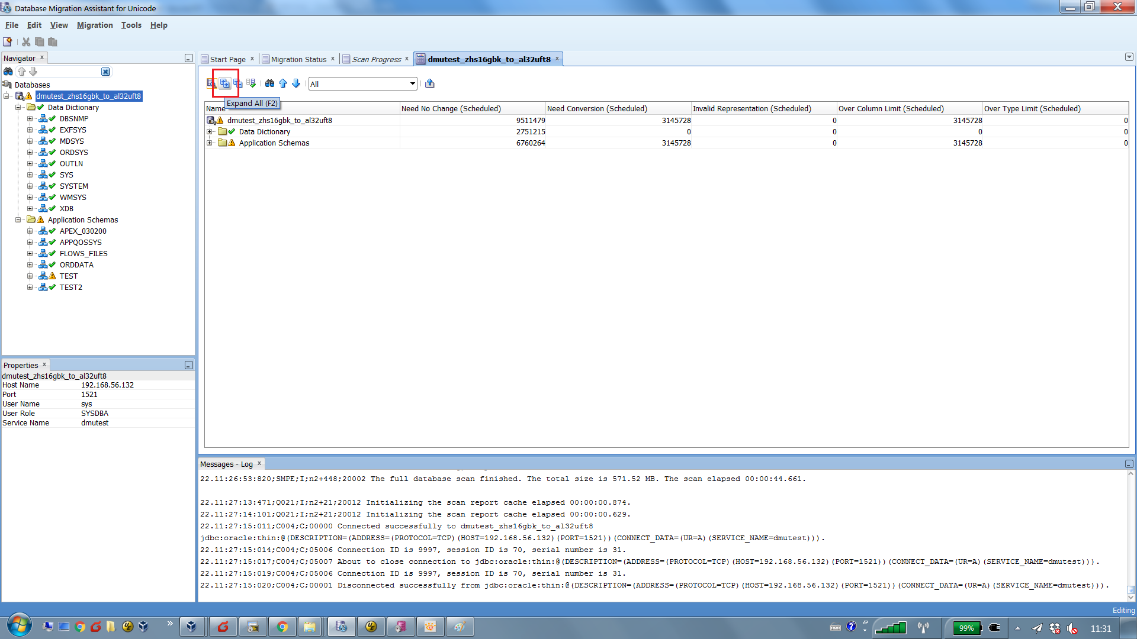Collapse the Data Dictionary navigator folder
The image size is (1137, 639).
pos(18,107)
